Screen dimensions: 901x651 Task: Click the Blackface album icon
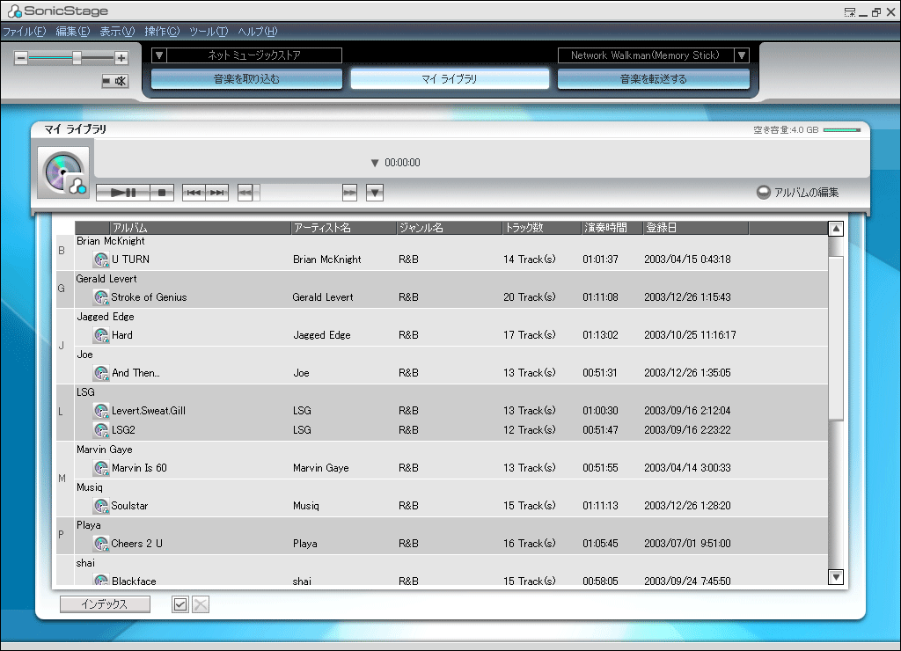[101, 581]
